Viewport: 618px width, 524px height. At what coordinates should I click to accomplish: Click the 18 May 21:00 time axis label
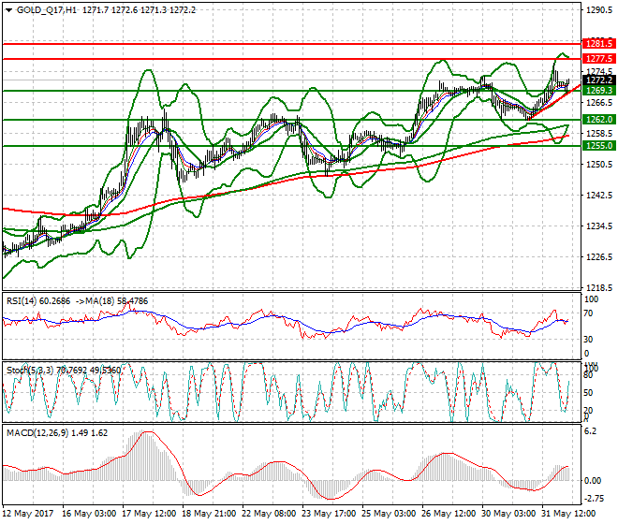(x=209, y=514)
